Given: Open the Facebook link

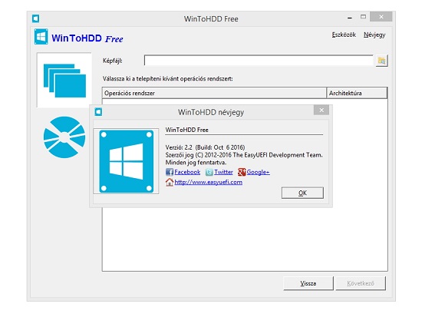Looking at the screenshot, I should [187, 172].
